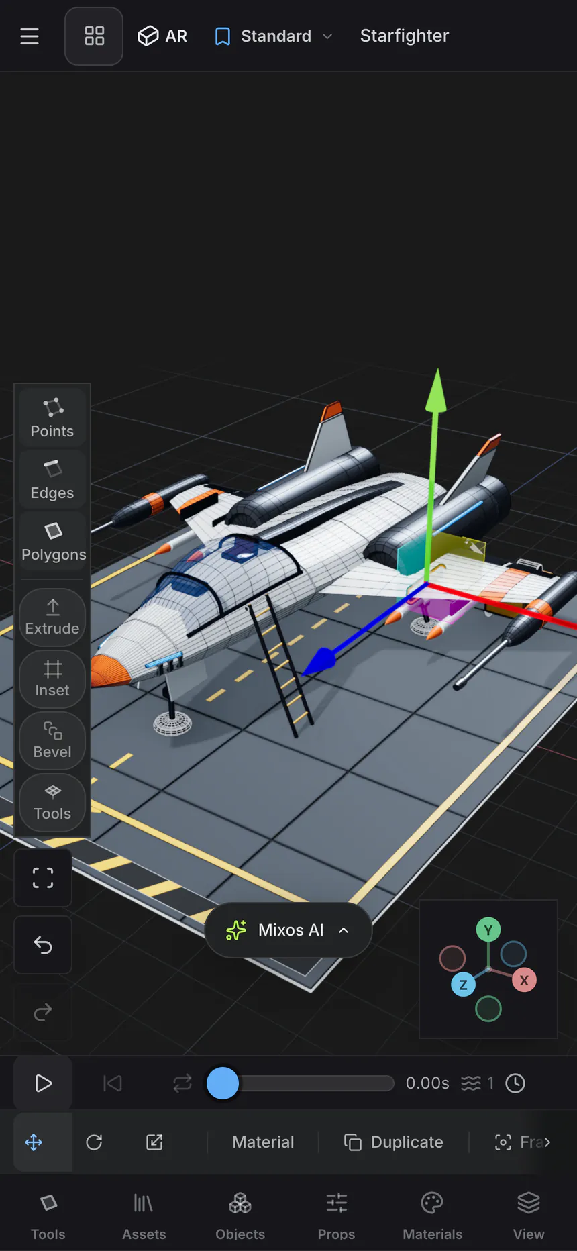Expand the Mixos AI panel
Image resolution: width=577 pixels, height=1251 pixels.
288,930
